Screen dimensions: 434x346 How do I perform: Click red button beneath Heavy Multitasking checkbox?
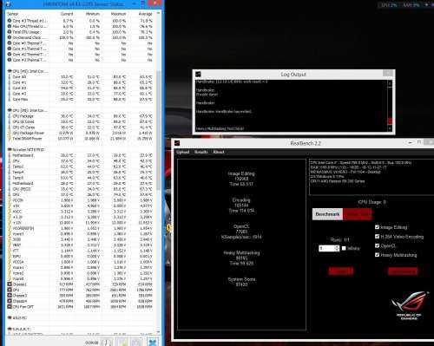pos(403,271)
